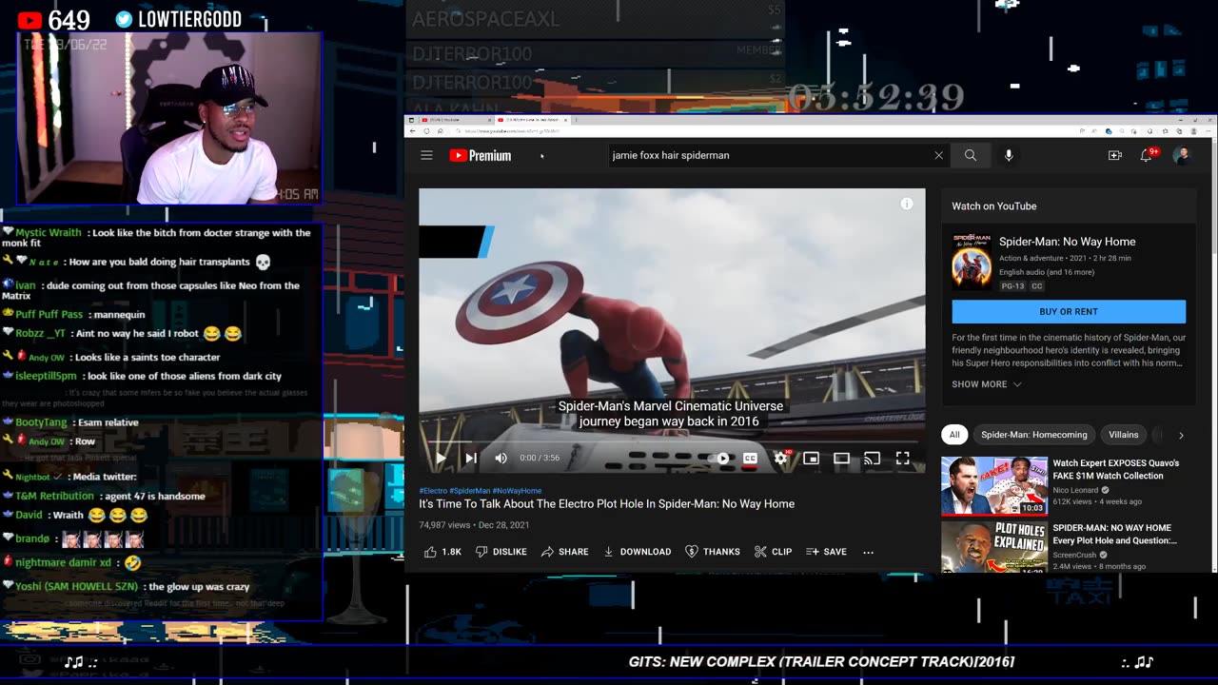Viewport: 1218px width, 685px height.
Task: Open 'Watch Expert EXPOSES Quavo's' video title
Action: tap(1115, 469)
